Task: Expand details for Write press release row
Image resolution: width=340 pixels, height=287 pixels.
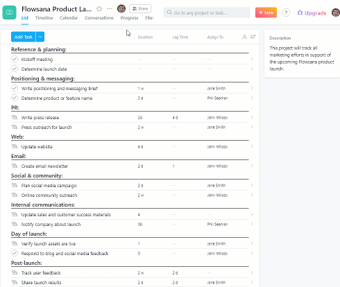Action: coord(252,117)
